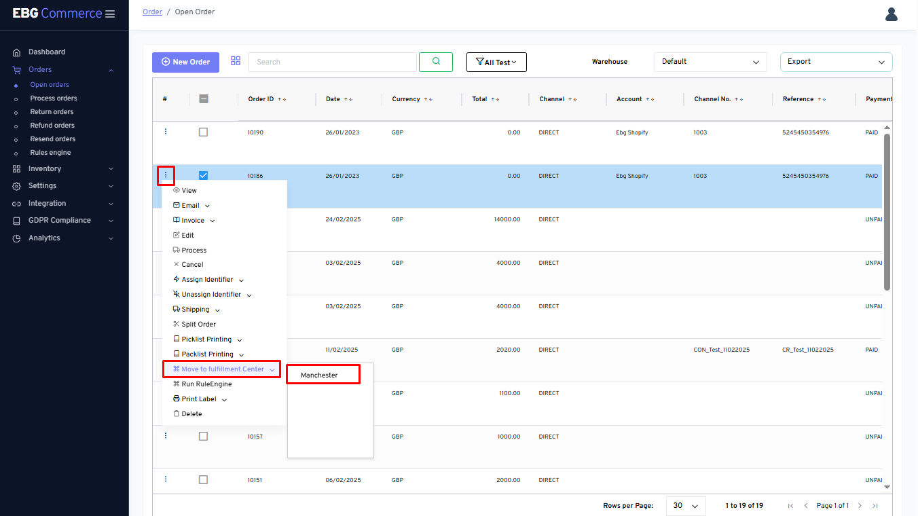Click into the Search input field
The image size is (918, 516).
pyautogui.click(x=332, y=62)
